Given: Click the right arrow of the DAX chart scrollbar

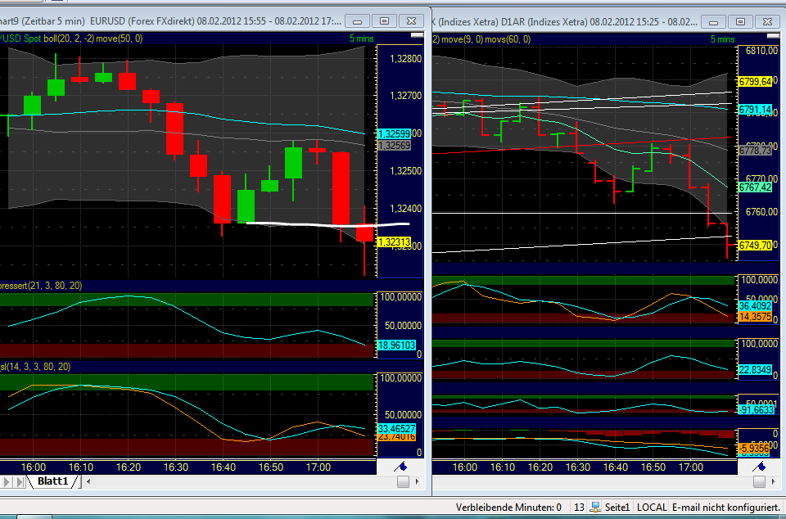Looking at the screenshot, I should pyautogui.click(x=774, y=482).
